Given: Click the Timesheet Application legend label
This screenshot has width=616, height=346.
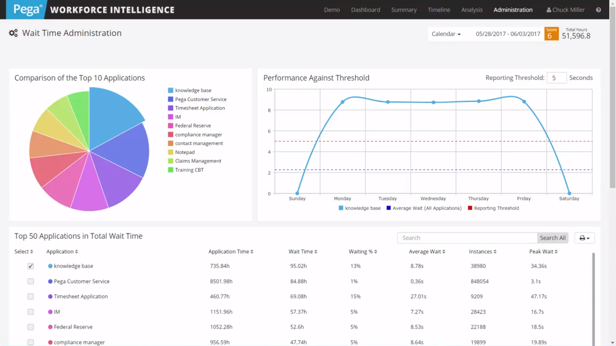Looking at the screenshot, I should pyautogui.click(x=200, y=108).
